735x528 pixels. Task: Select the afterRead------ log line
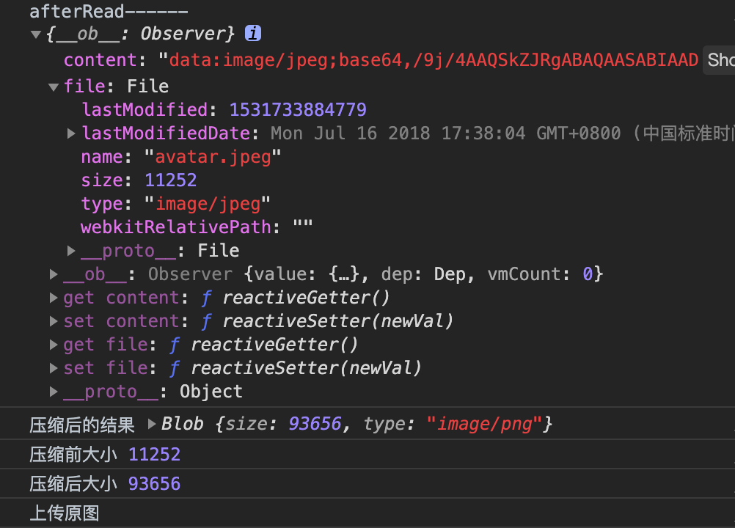[109, 11]
